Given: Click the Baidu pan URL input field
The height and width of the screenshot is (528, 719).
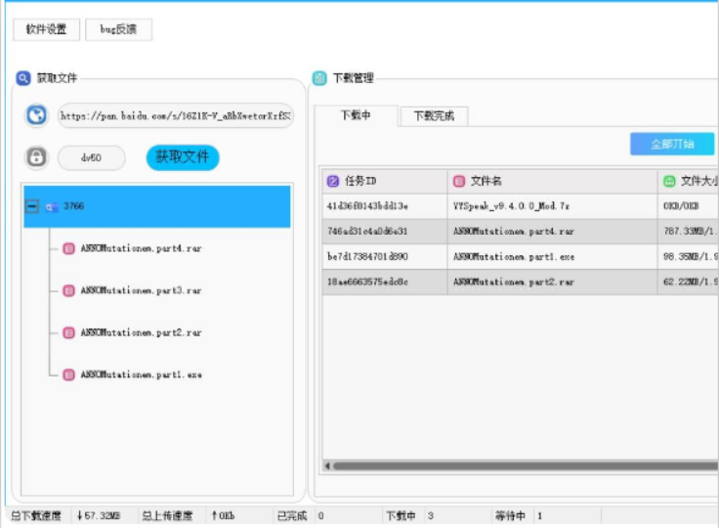Looking at the screenshot, I should pos(175,115).
